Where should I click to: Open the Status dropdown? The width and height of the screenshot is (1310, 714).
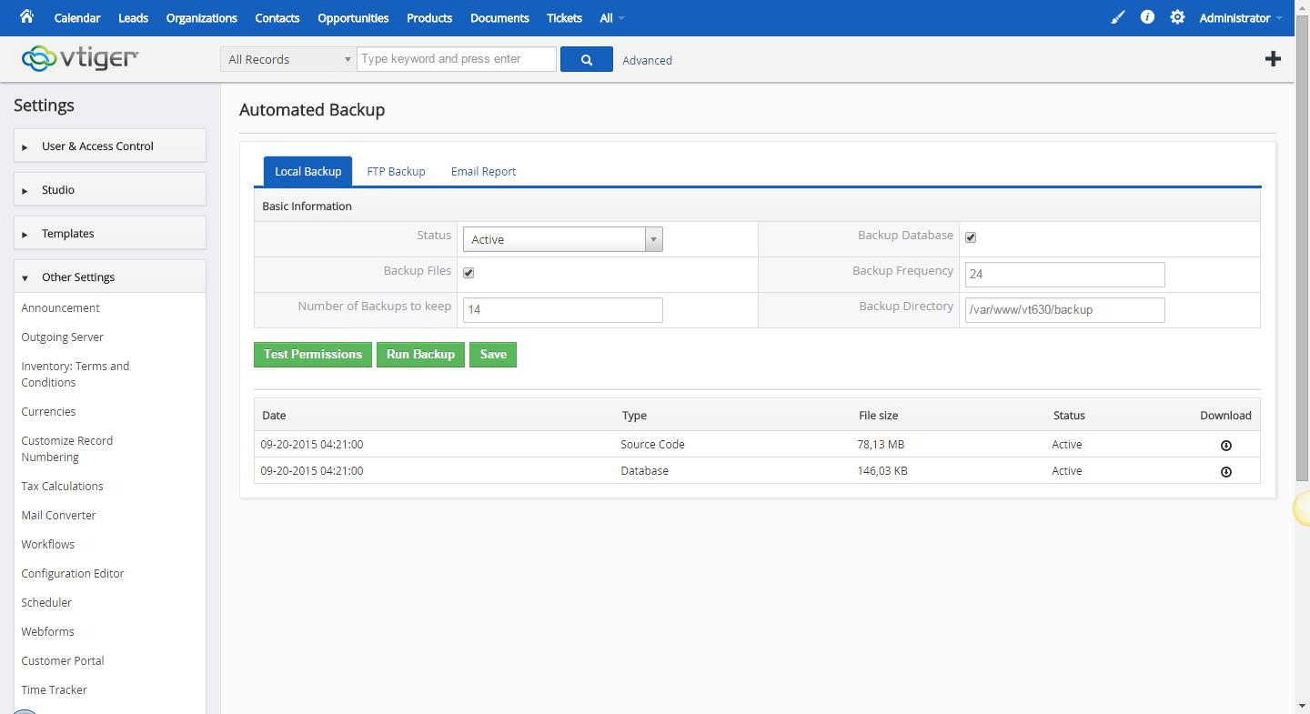(x=563, y=239)
